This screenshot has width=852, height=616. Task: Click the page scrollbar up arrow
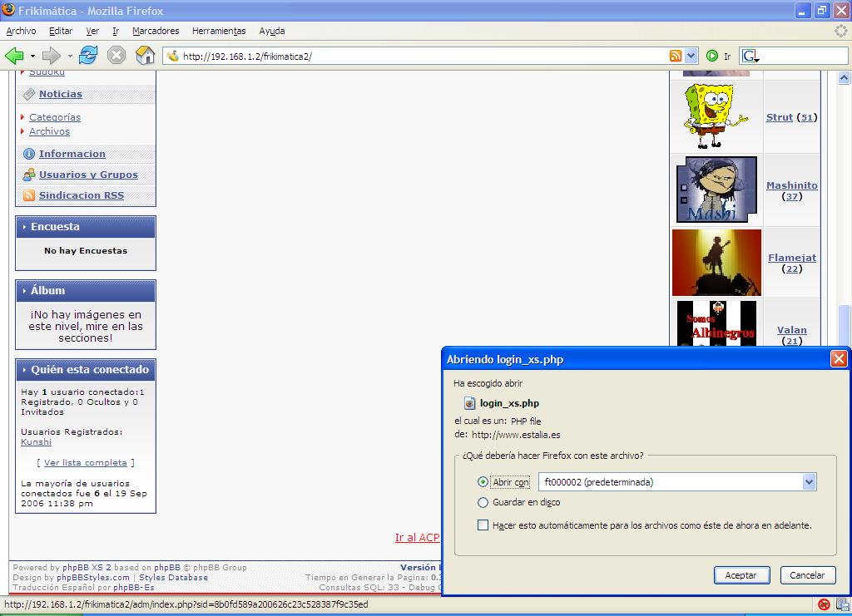[x=844, y=78]
